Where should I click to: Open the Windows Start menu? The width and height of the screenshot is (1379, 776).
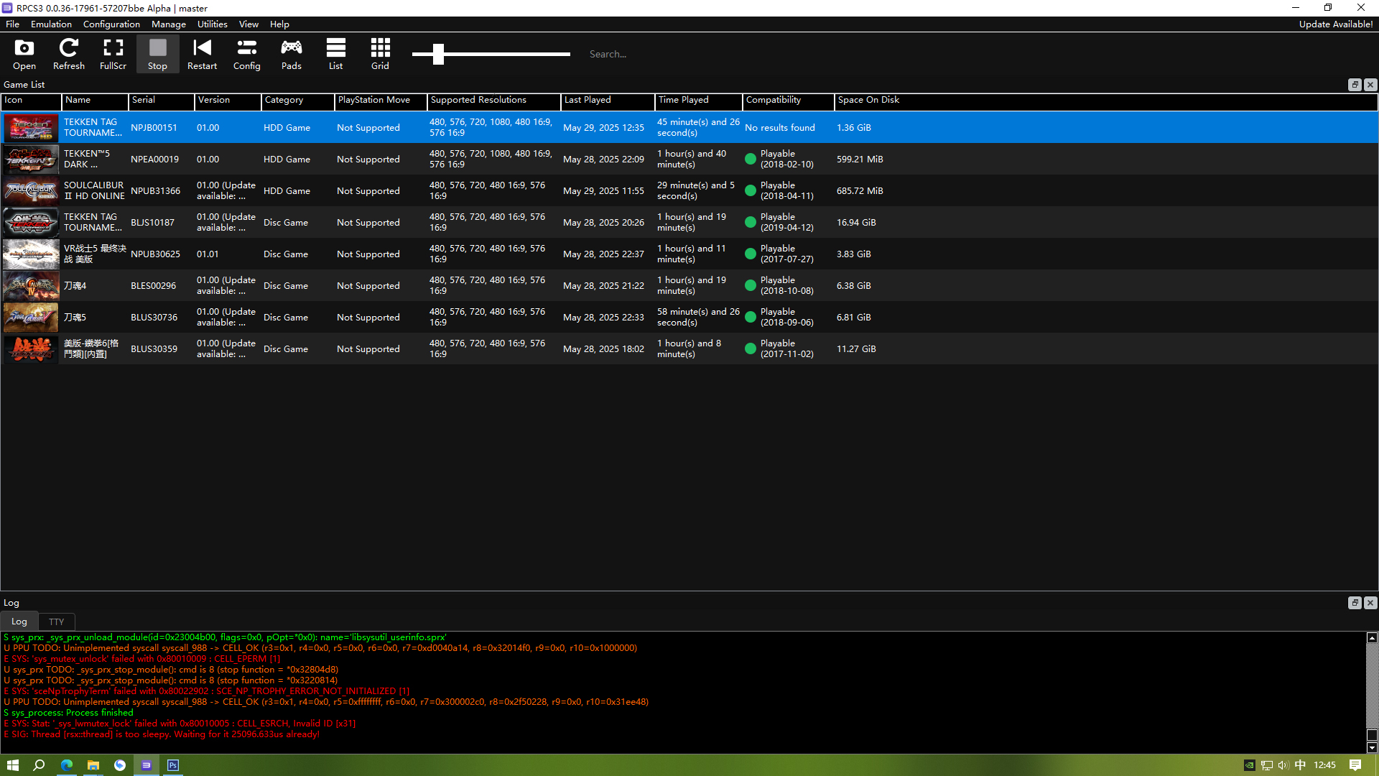(x=13, y=765)
